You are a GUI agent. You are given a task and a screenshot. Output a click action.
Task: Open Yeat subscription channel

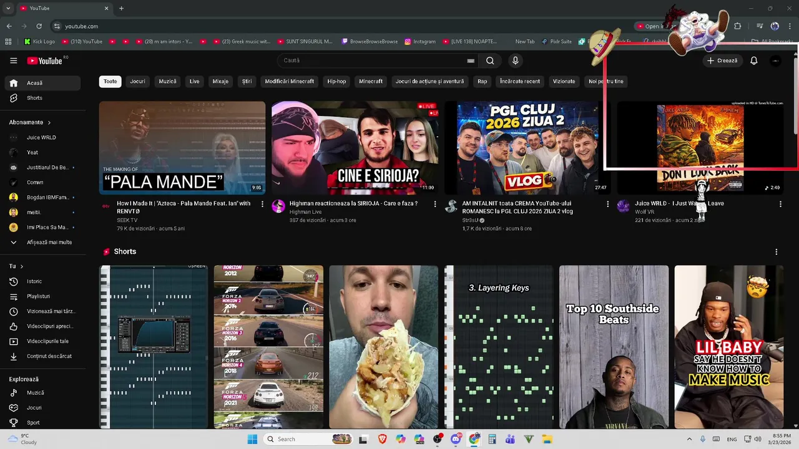coord(42,152)
